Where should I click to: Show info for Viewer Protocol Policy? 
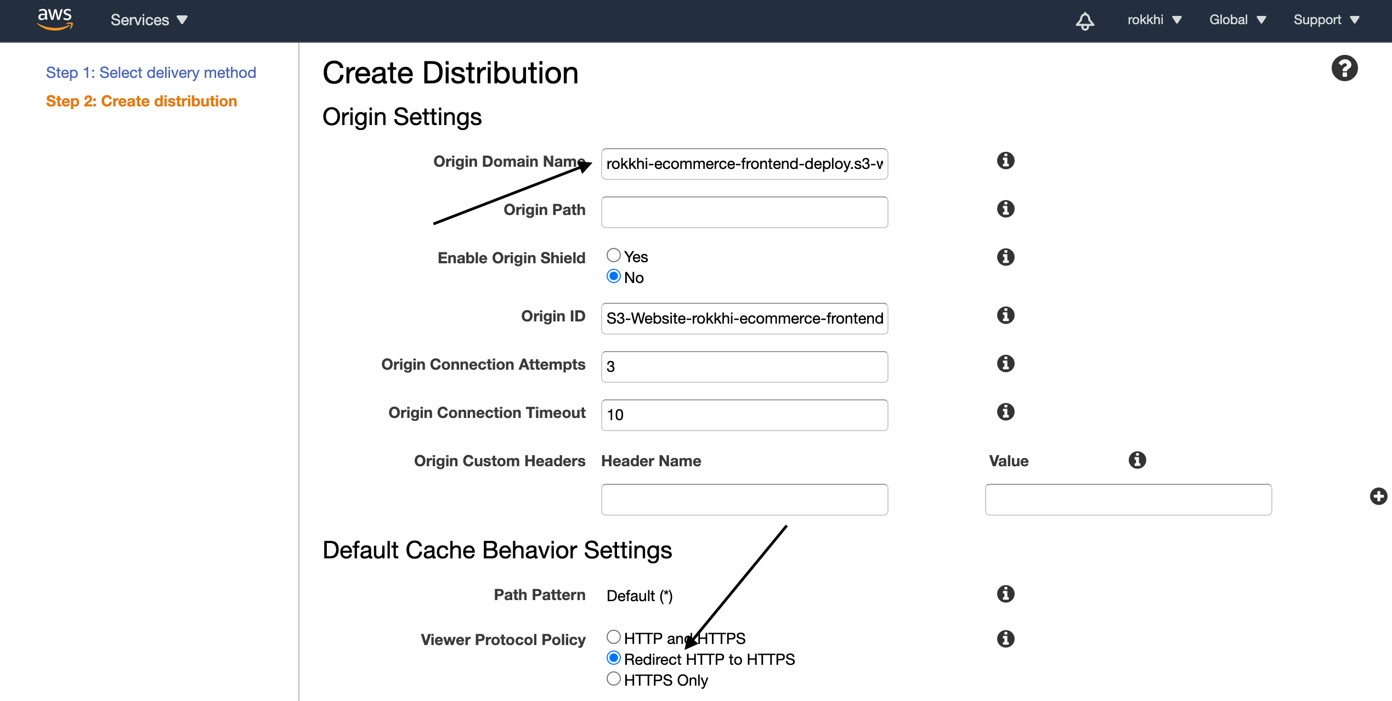coord(1005,639)
